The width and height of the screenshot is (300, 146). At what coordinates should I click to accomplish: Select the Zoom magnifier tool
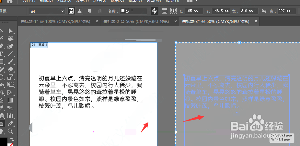[10, 131]
